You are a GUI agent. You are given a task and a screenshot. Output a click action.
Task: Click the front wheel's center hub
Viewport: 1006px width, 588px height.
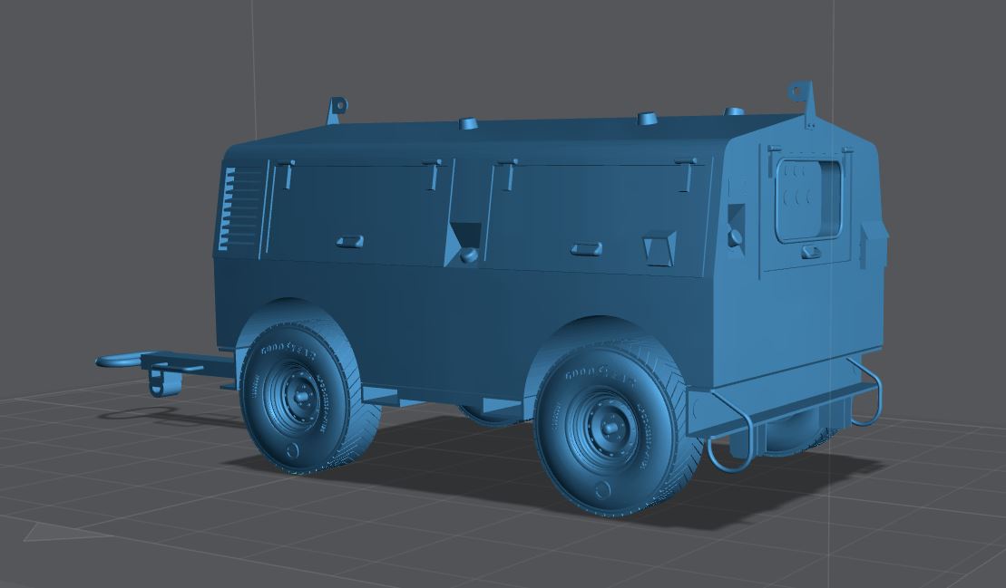[295, 395]
